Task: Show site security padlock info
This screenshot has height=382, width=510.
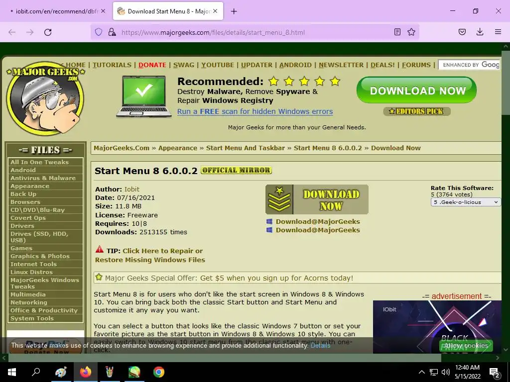Action: click(x=112, y=32)
